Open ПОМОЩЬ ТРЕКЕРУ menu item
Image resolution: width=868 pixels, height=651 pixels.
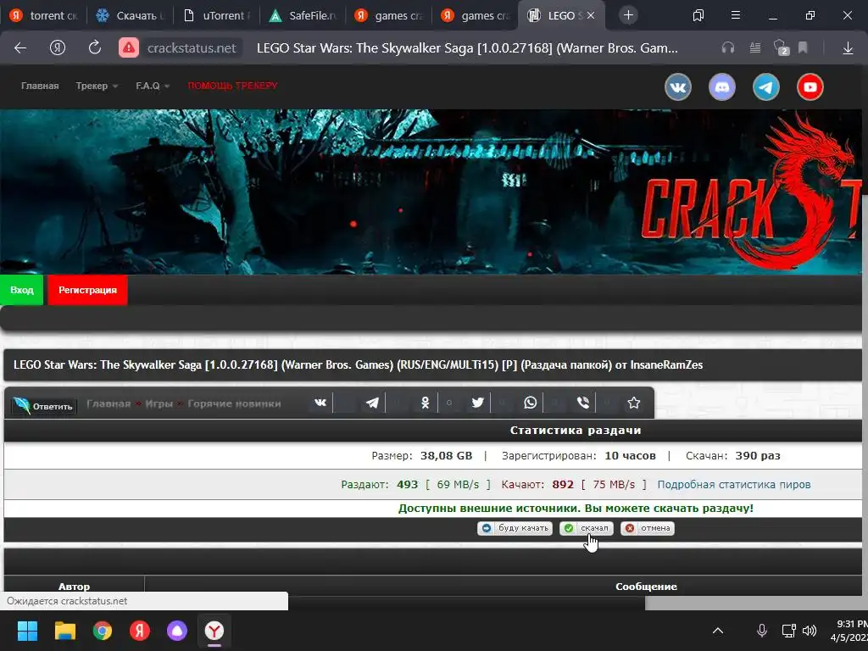232,86
